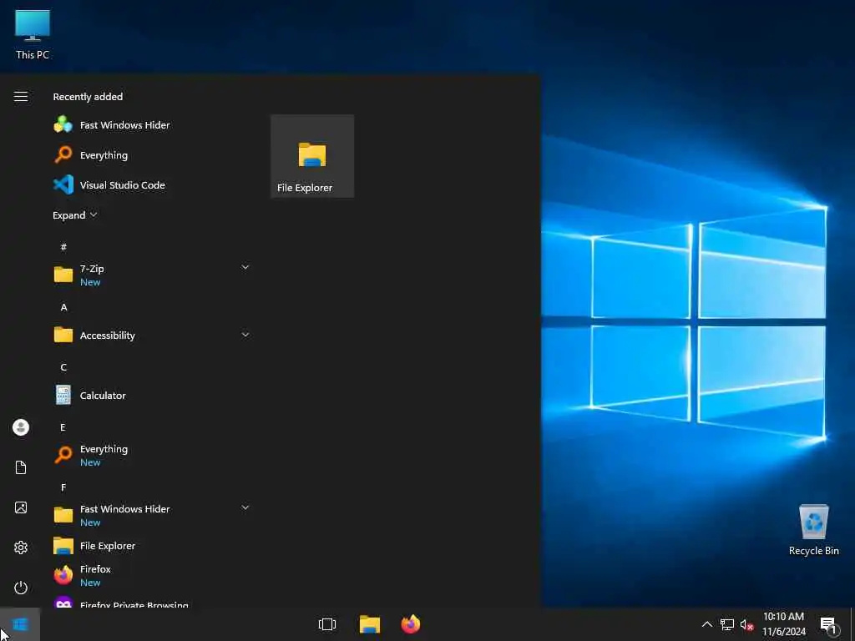This screenshot has height=641, width=855.
Task: Click the 'C' section letter header
Action: (x=63, y=367)
